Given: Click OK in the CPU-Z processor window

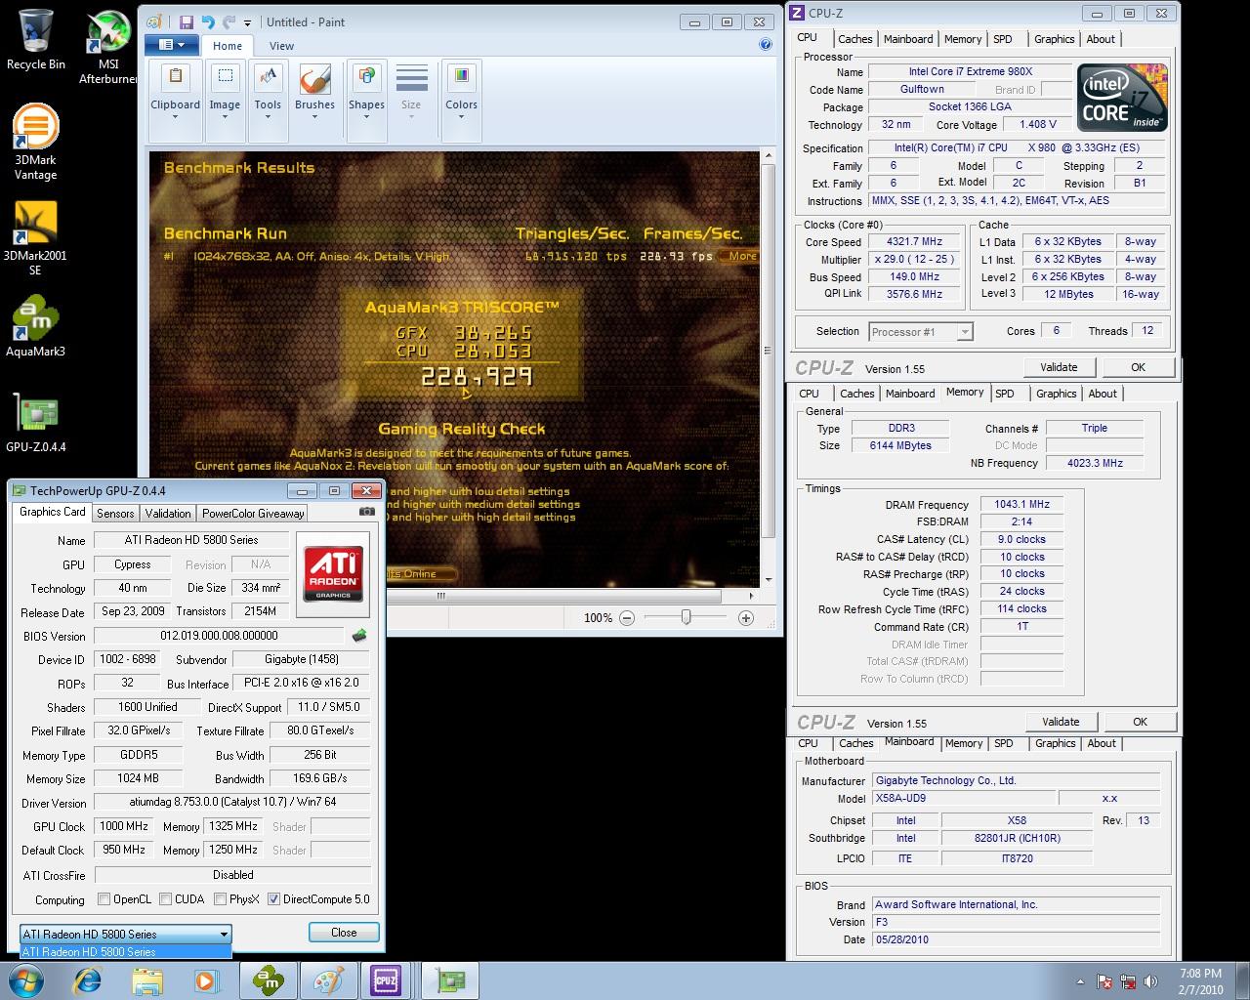Looking at the screenshot, I should pos(1138,367).
